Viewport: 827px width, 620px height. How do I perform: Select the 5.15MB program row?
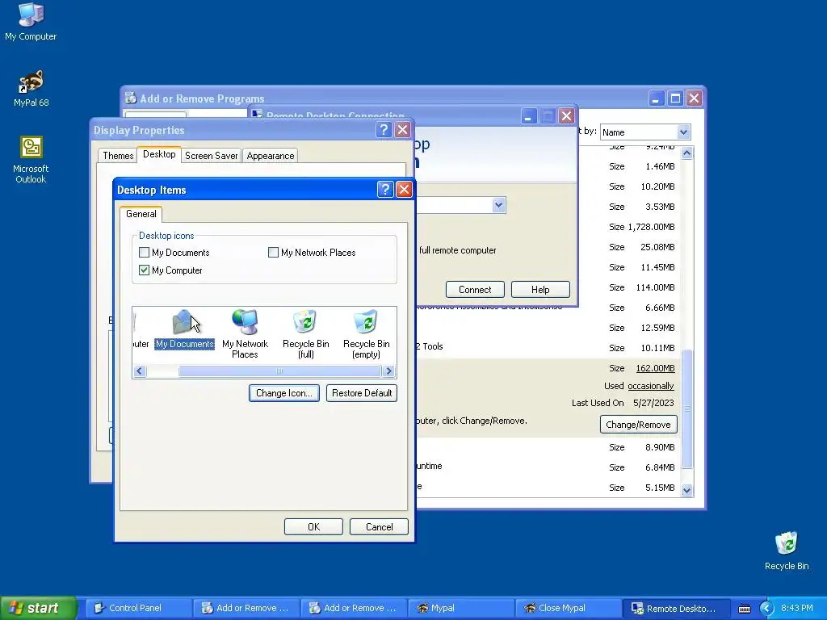pyautogui.click(x=548, y=488)
